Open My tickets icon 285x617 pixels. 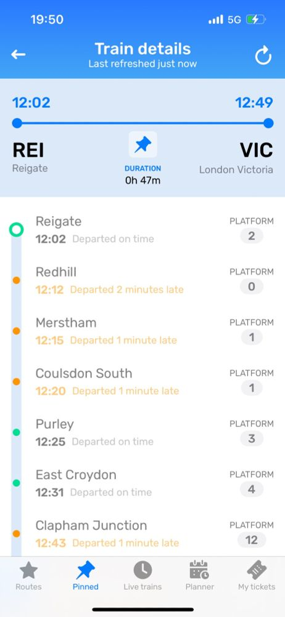[x=257, y=570]
